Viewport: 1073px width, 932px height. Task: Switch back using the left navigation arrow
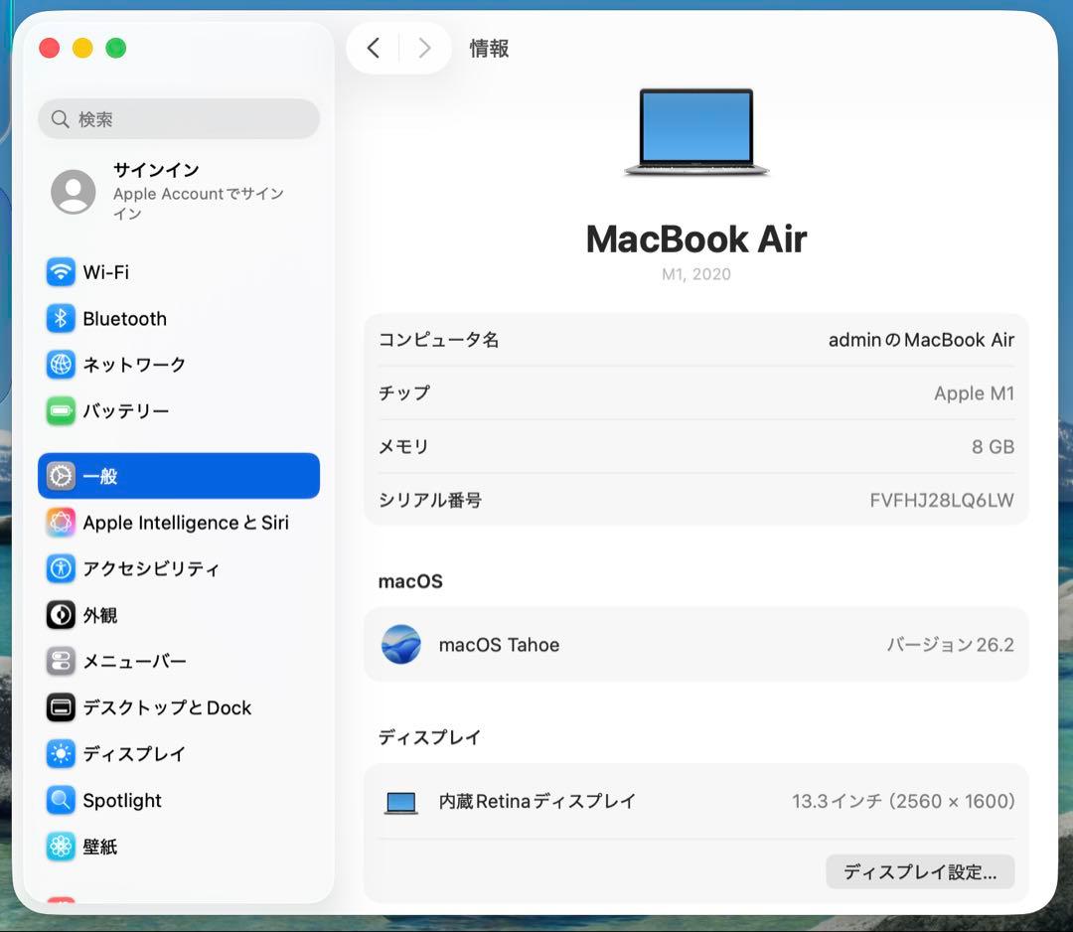pos(374,47)
